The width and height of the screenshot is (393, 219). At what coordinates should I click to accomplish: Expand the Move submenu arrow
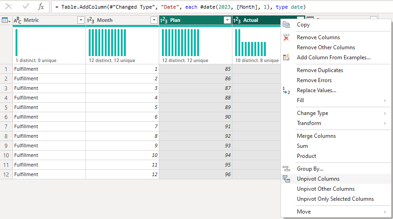pos(385,212)
